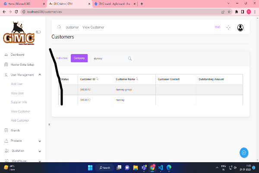This screenshot has height=173, width=259.
Task: Select the Company customer tab
Action: tap(79, 58)
